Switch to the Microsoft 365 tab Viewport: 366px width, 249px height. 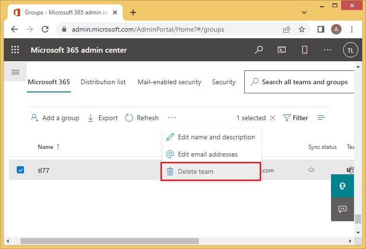click(49, 82)
